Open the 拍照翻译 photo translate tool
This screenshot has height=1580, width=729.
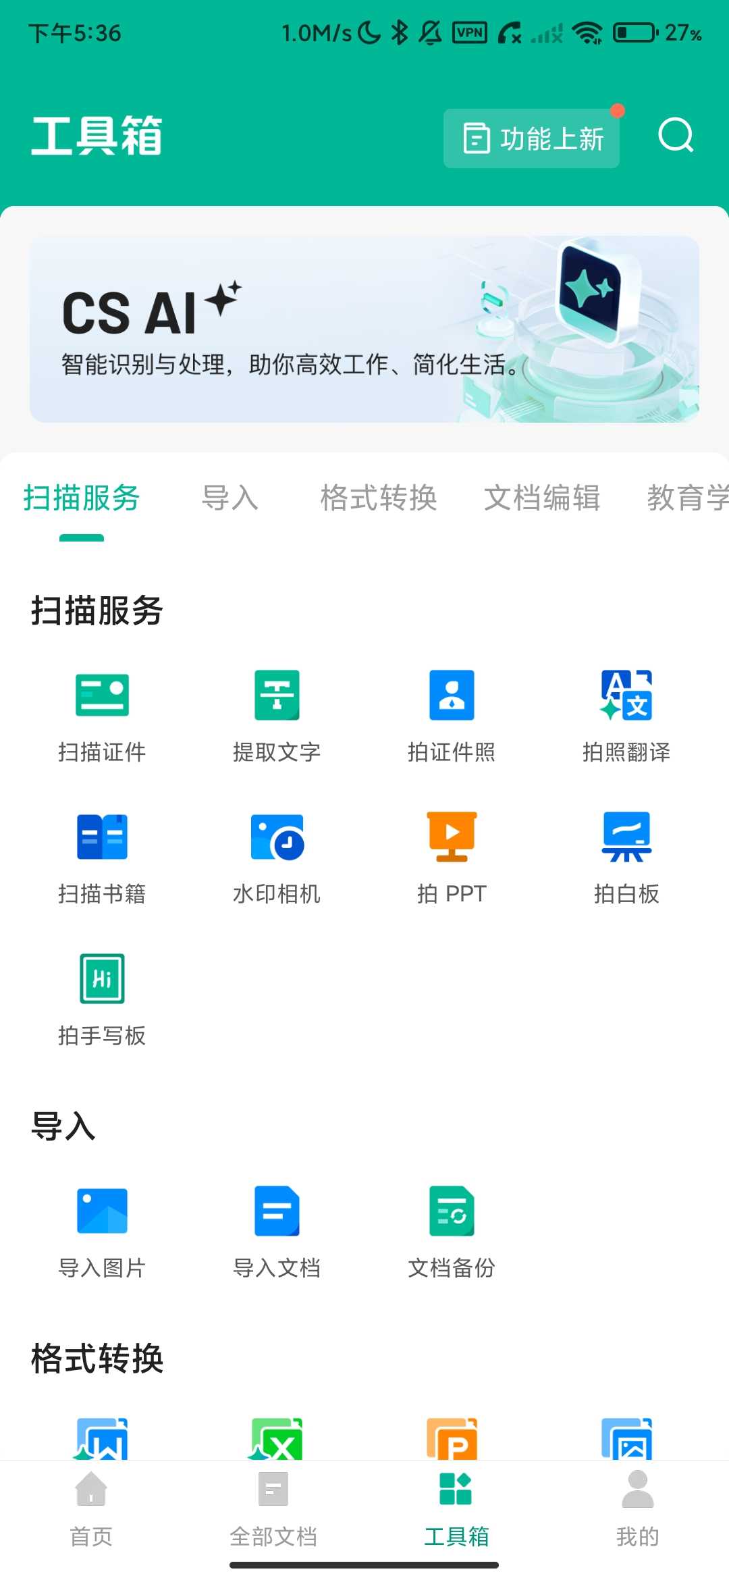click(x=626, y=716)
